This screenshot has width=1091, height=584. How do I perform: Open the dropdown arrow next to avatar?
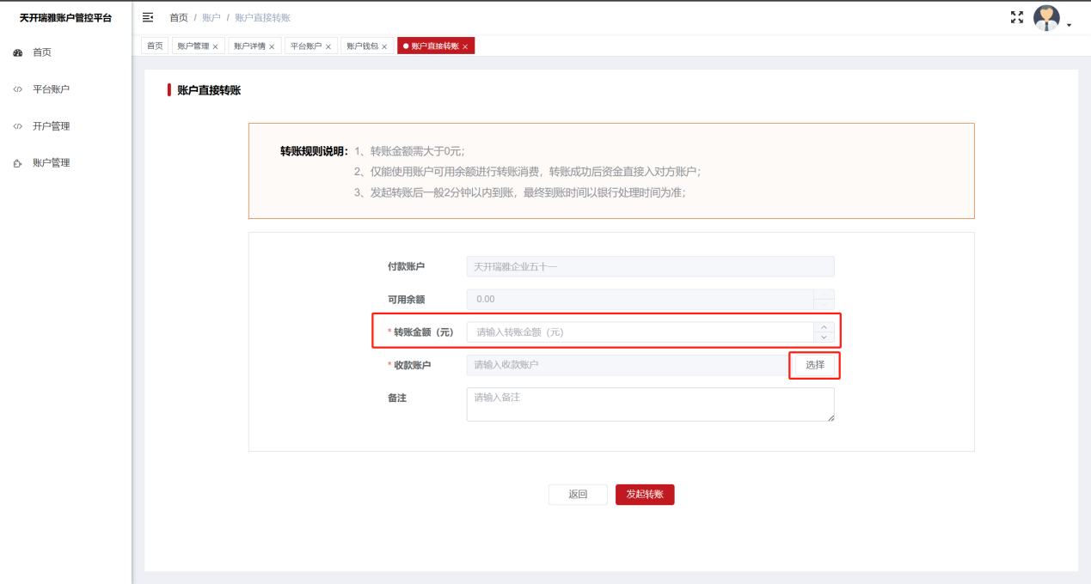point(1069,26)
